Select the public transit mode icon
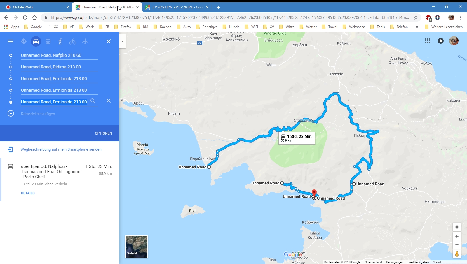Screen dimensions: 467x264 click(48, 41)
